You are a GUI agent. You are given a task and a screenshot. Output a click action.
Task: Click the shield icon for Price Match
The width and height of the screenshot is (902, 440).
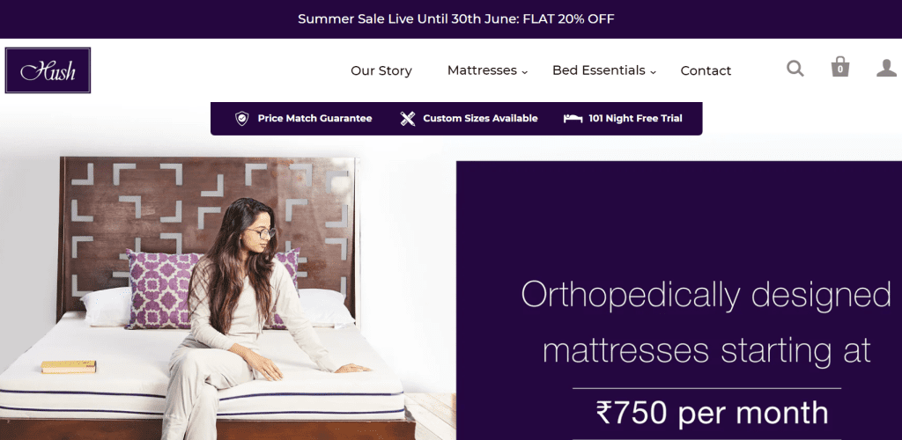[x=241, y=118]
